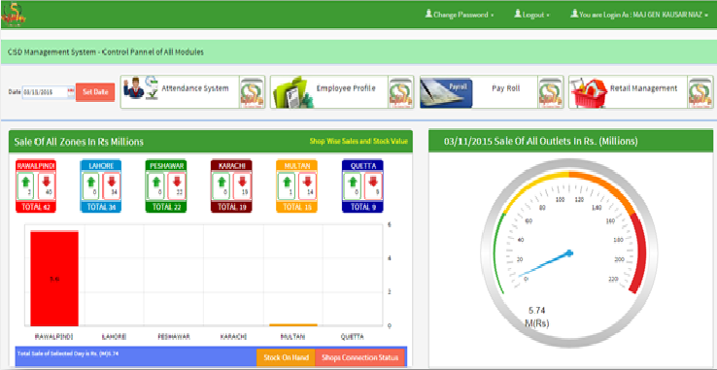Expand the Logout dropdown menu
This screenshot has width=717, height=370.
(531, 15)
